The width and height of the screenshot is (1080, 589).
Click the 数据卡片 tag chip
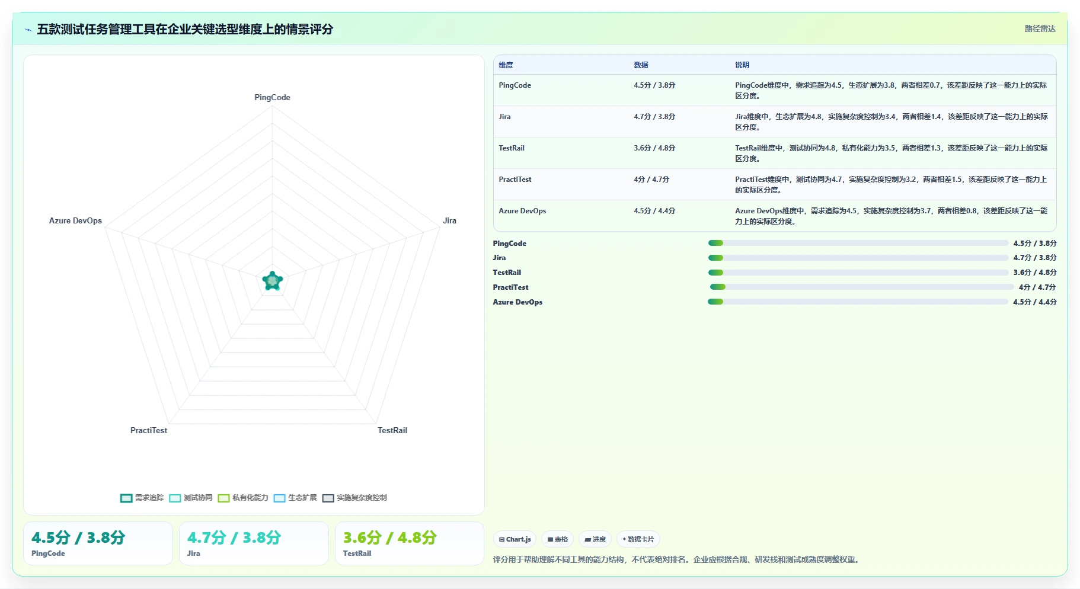click(638, 539)
